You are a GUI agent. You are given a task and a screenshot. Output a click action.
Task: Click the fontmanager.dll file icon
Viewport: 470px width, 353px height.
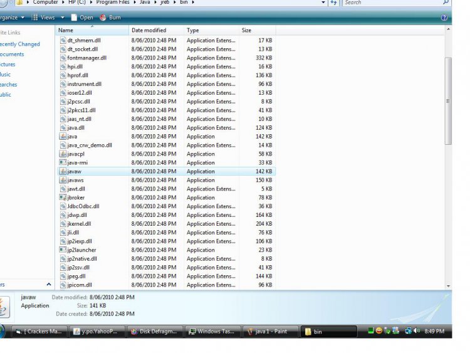pos(63,58)
